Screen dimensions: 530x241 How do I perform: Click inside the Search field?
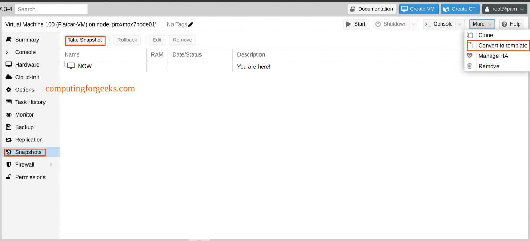click(x=51, y=9)
